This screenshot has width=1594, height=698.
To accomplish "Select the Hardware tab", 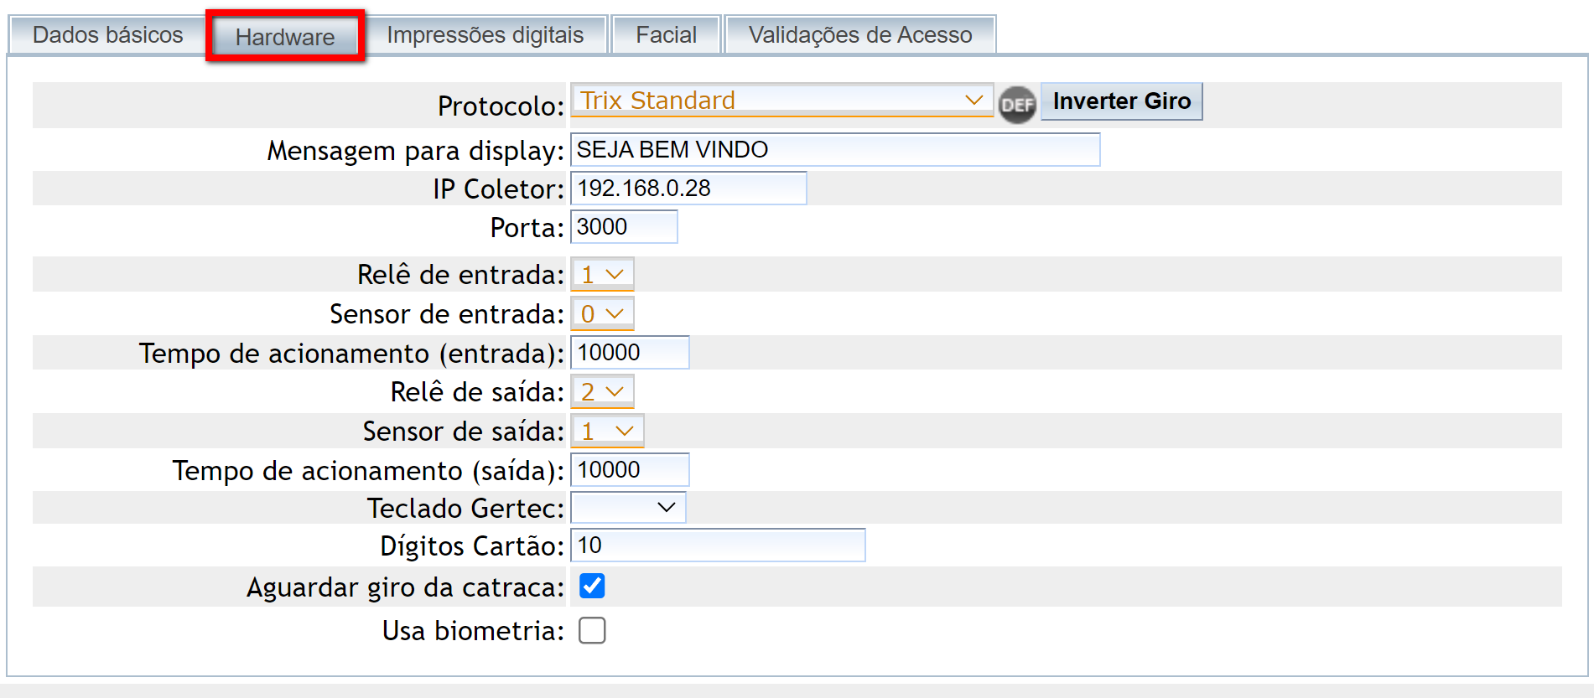I will (285, 37).
